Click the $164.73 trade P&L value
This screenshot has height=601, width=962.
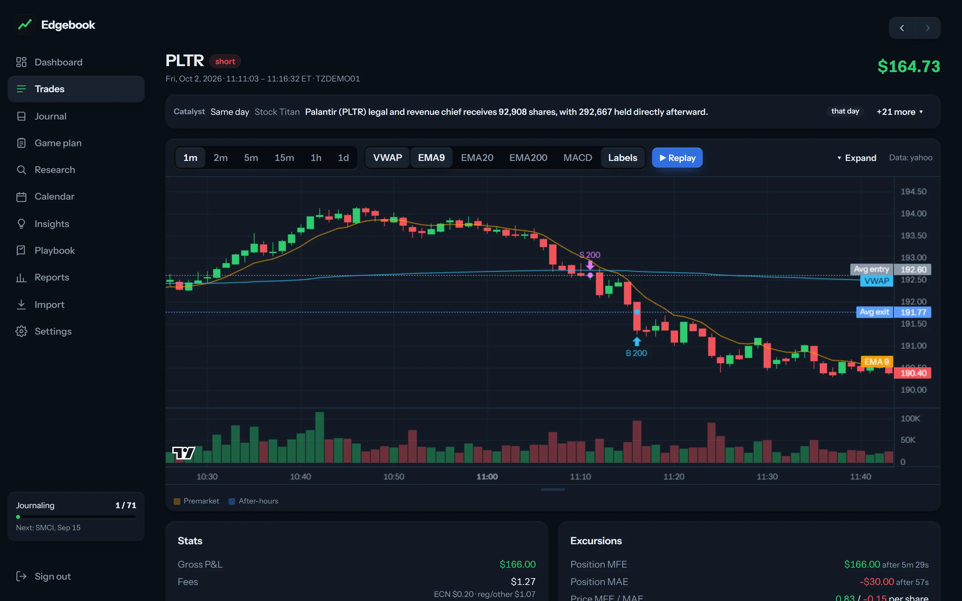pos(909,66)
